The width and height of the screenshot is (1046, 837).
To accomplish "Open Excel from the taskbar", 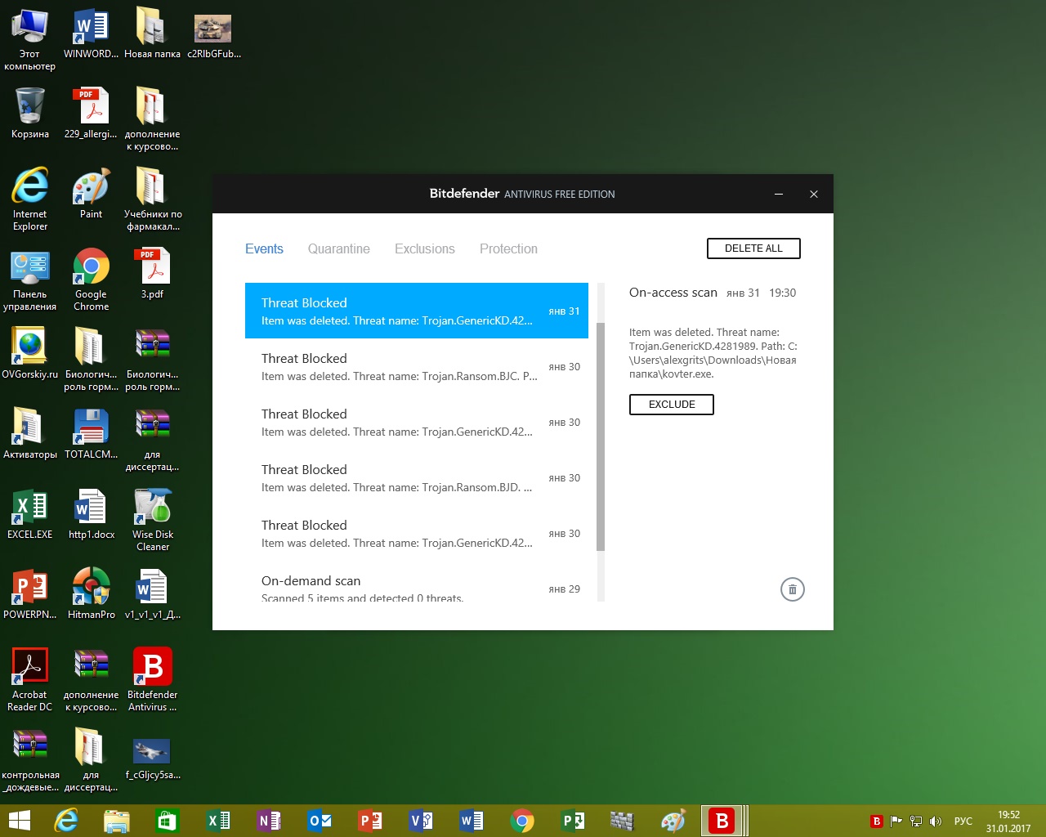I will coord(218,821).
